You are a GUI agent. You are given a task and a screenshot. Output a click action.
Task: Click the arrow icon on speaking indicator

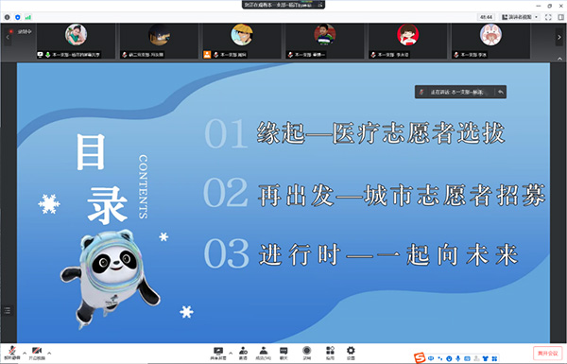click(x=501, y=92)
